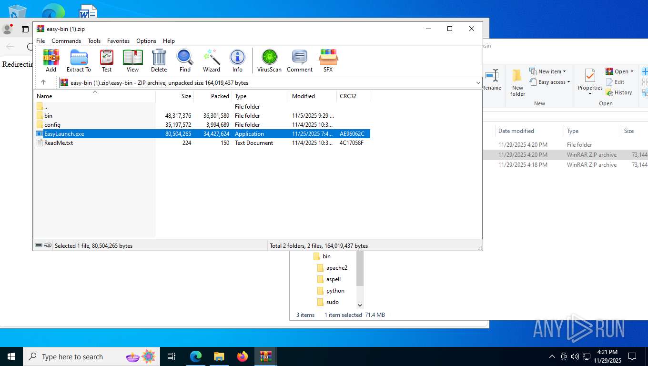Select the config folder row
648x366 pixels.
point(202,124)
